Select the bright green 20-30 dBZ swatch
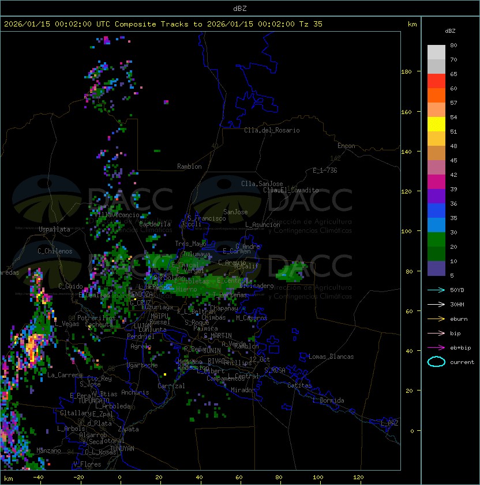The height and width of the screenshot is (485, 480). (x=436, y=240)
